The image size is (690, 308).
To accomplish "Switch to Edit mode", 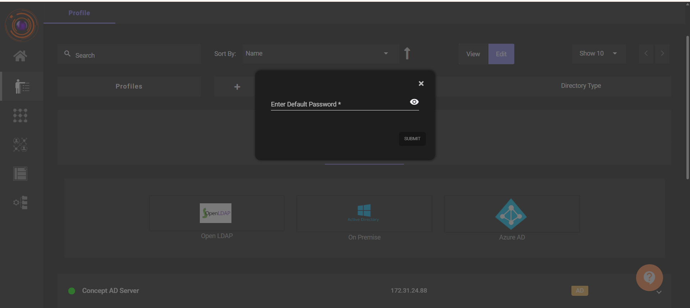I will tap(501, 54).
